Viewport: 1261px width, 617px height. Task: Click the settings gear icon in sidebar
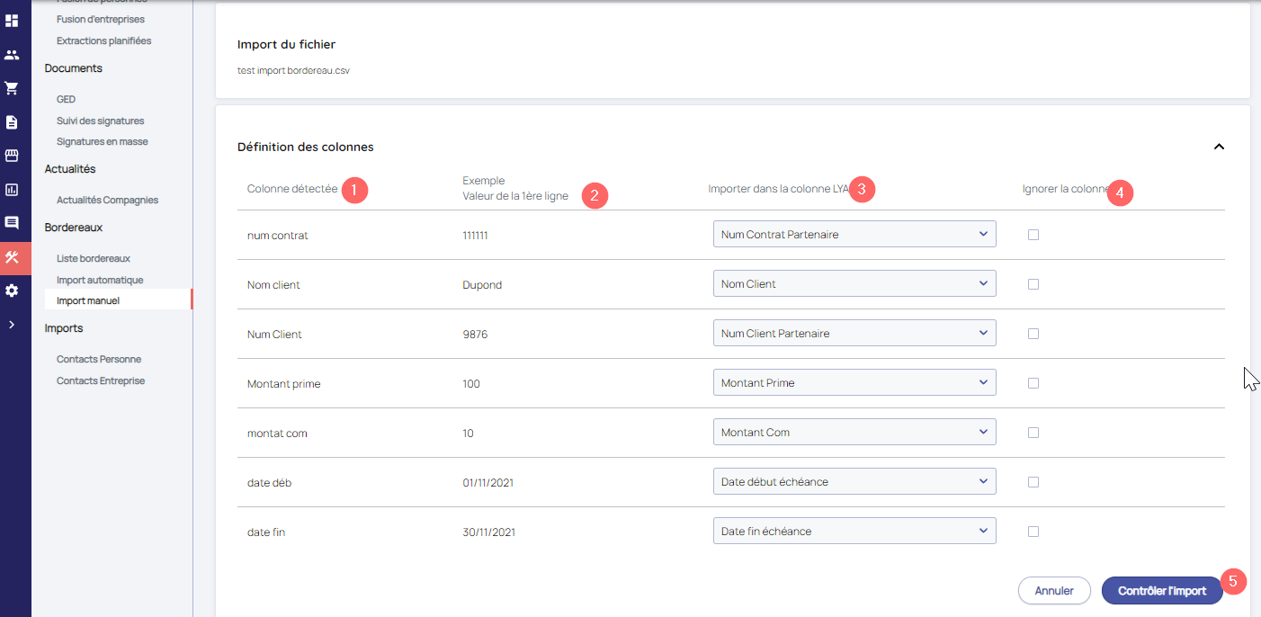point(12,291)
